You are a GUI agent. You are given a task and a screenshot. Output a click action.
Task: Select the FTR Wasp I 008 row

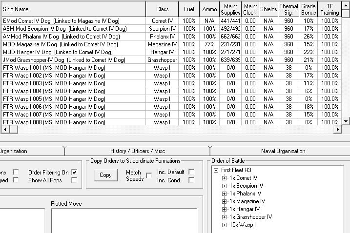tap(171, 122)
